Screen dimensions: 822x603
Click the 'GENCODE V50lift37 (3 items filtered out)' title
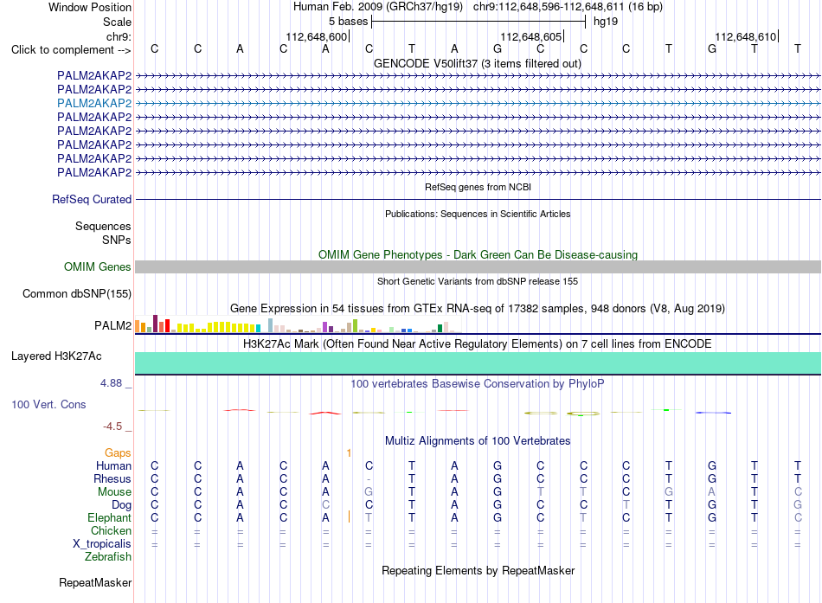[x=478, y=63]
